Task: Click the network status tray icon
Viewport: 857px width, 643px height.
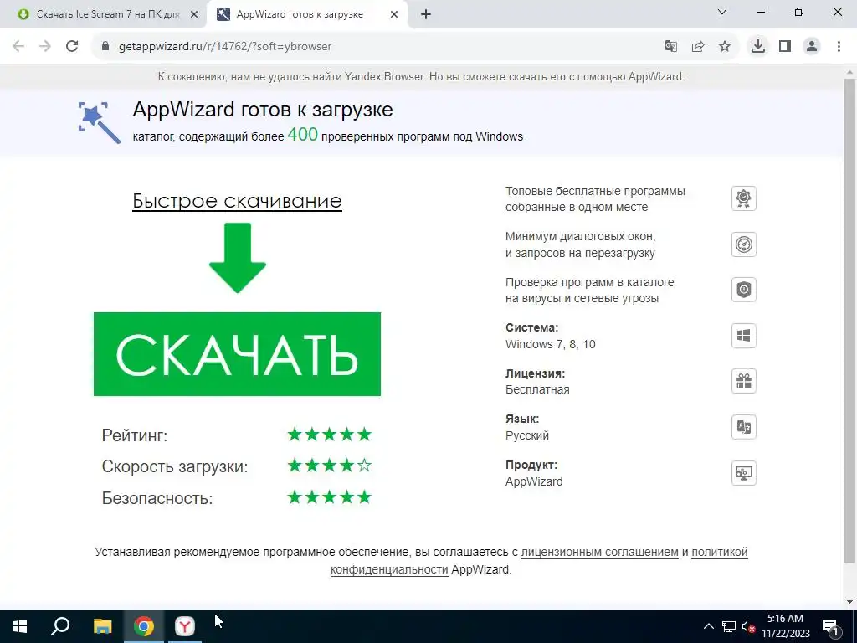Action: click(x=729, y=626)
